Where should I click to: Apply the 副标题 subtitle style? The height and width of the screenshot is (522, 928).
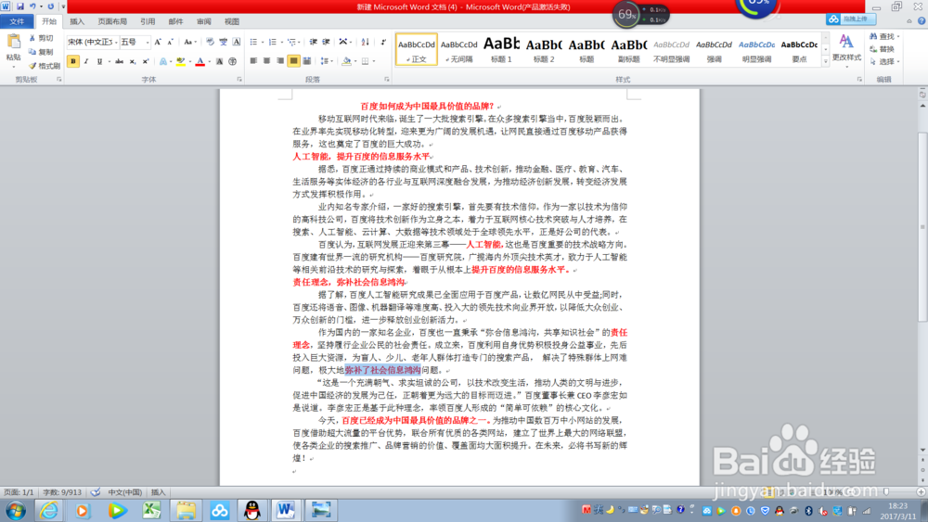coord(628,49)
